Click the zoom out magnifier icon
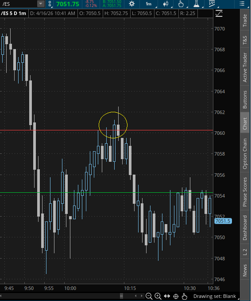251x301 pixels. [149, 296]
